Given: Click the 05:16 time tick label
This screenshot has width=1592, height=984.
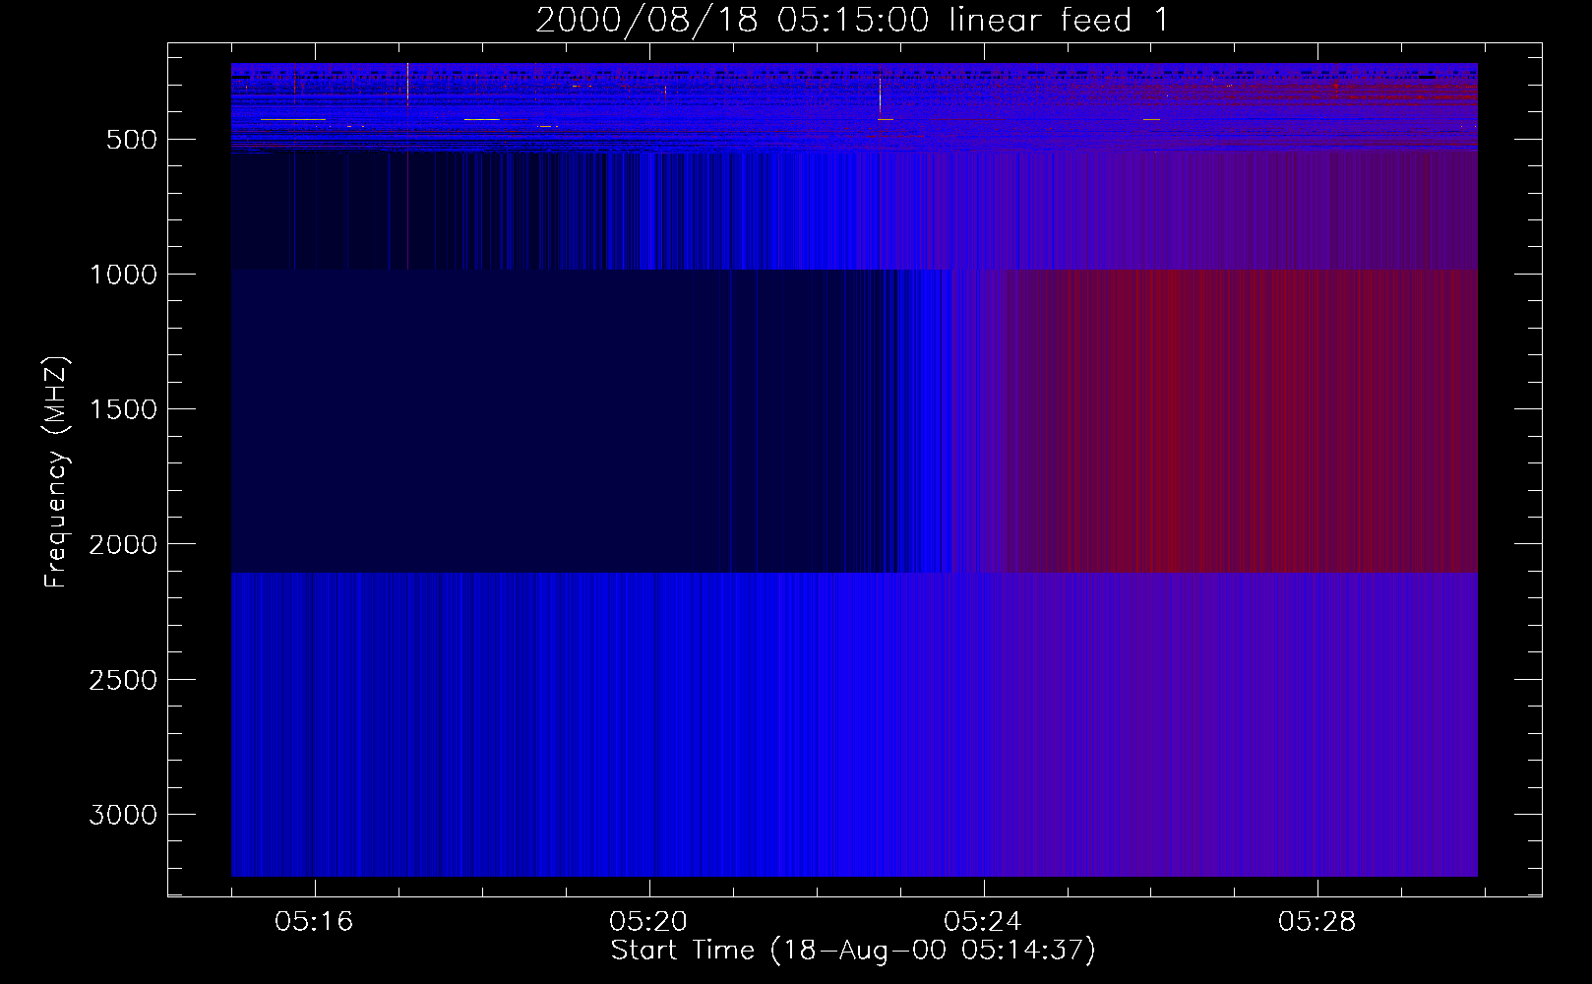Looking at the screenshot, I should point(314,922).
